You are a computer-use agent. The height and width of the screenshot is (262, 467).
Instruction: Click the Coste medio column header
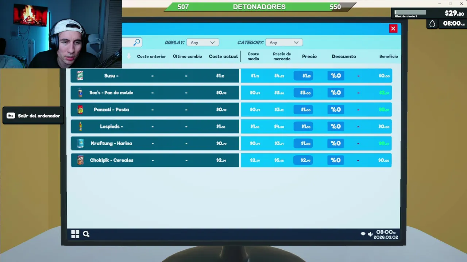[253, 56]
